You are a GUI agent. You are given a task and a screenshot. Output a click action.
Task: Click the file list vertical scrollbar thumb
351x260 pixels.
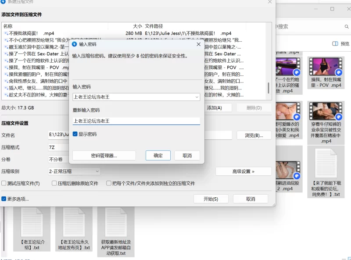click(x=269, y=88)
